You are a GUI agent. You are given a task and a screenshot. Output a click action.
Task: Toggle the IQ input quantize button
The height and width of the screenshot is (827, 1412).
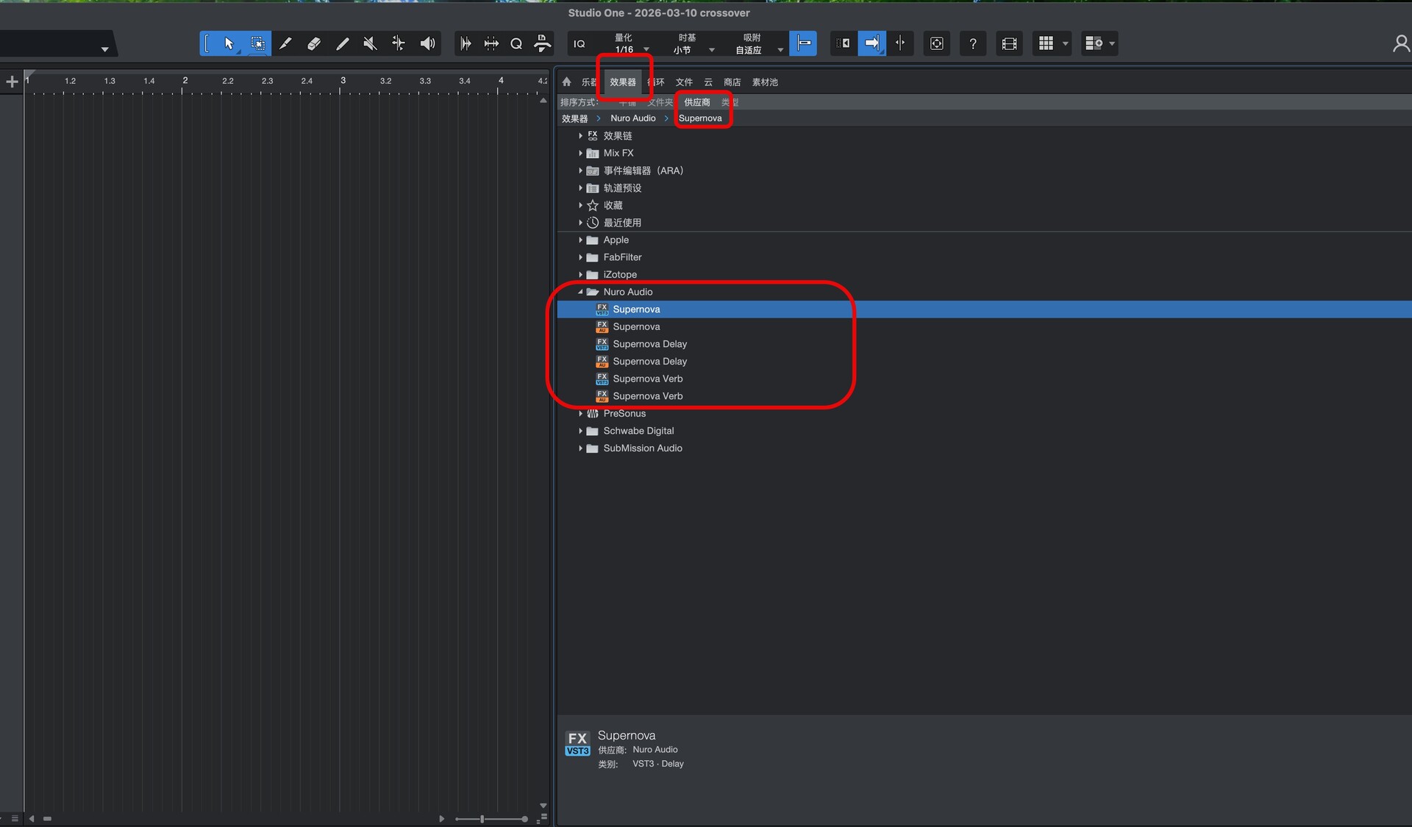580,43
